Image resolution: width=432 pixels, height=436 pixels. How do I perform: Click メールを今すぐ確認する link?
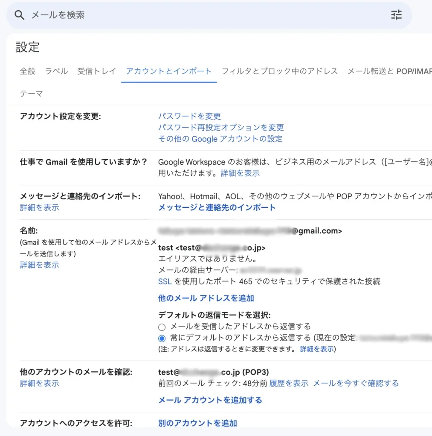(x=356, y=383)
